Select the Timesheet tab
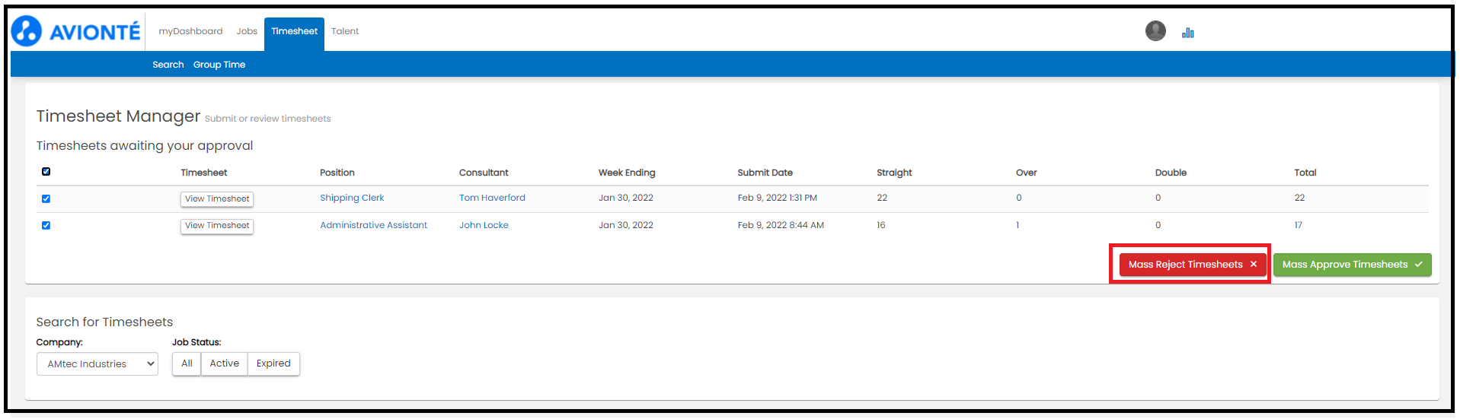1460x419 pixels. pyautogui.click(x=294, y=33)
